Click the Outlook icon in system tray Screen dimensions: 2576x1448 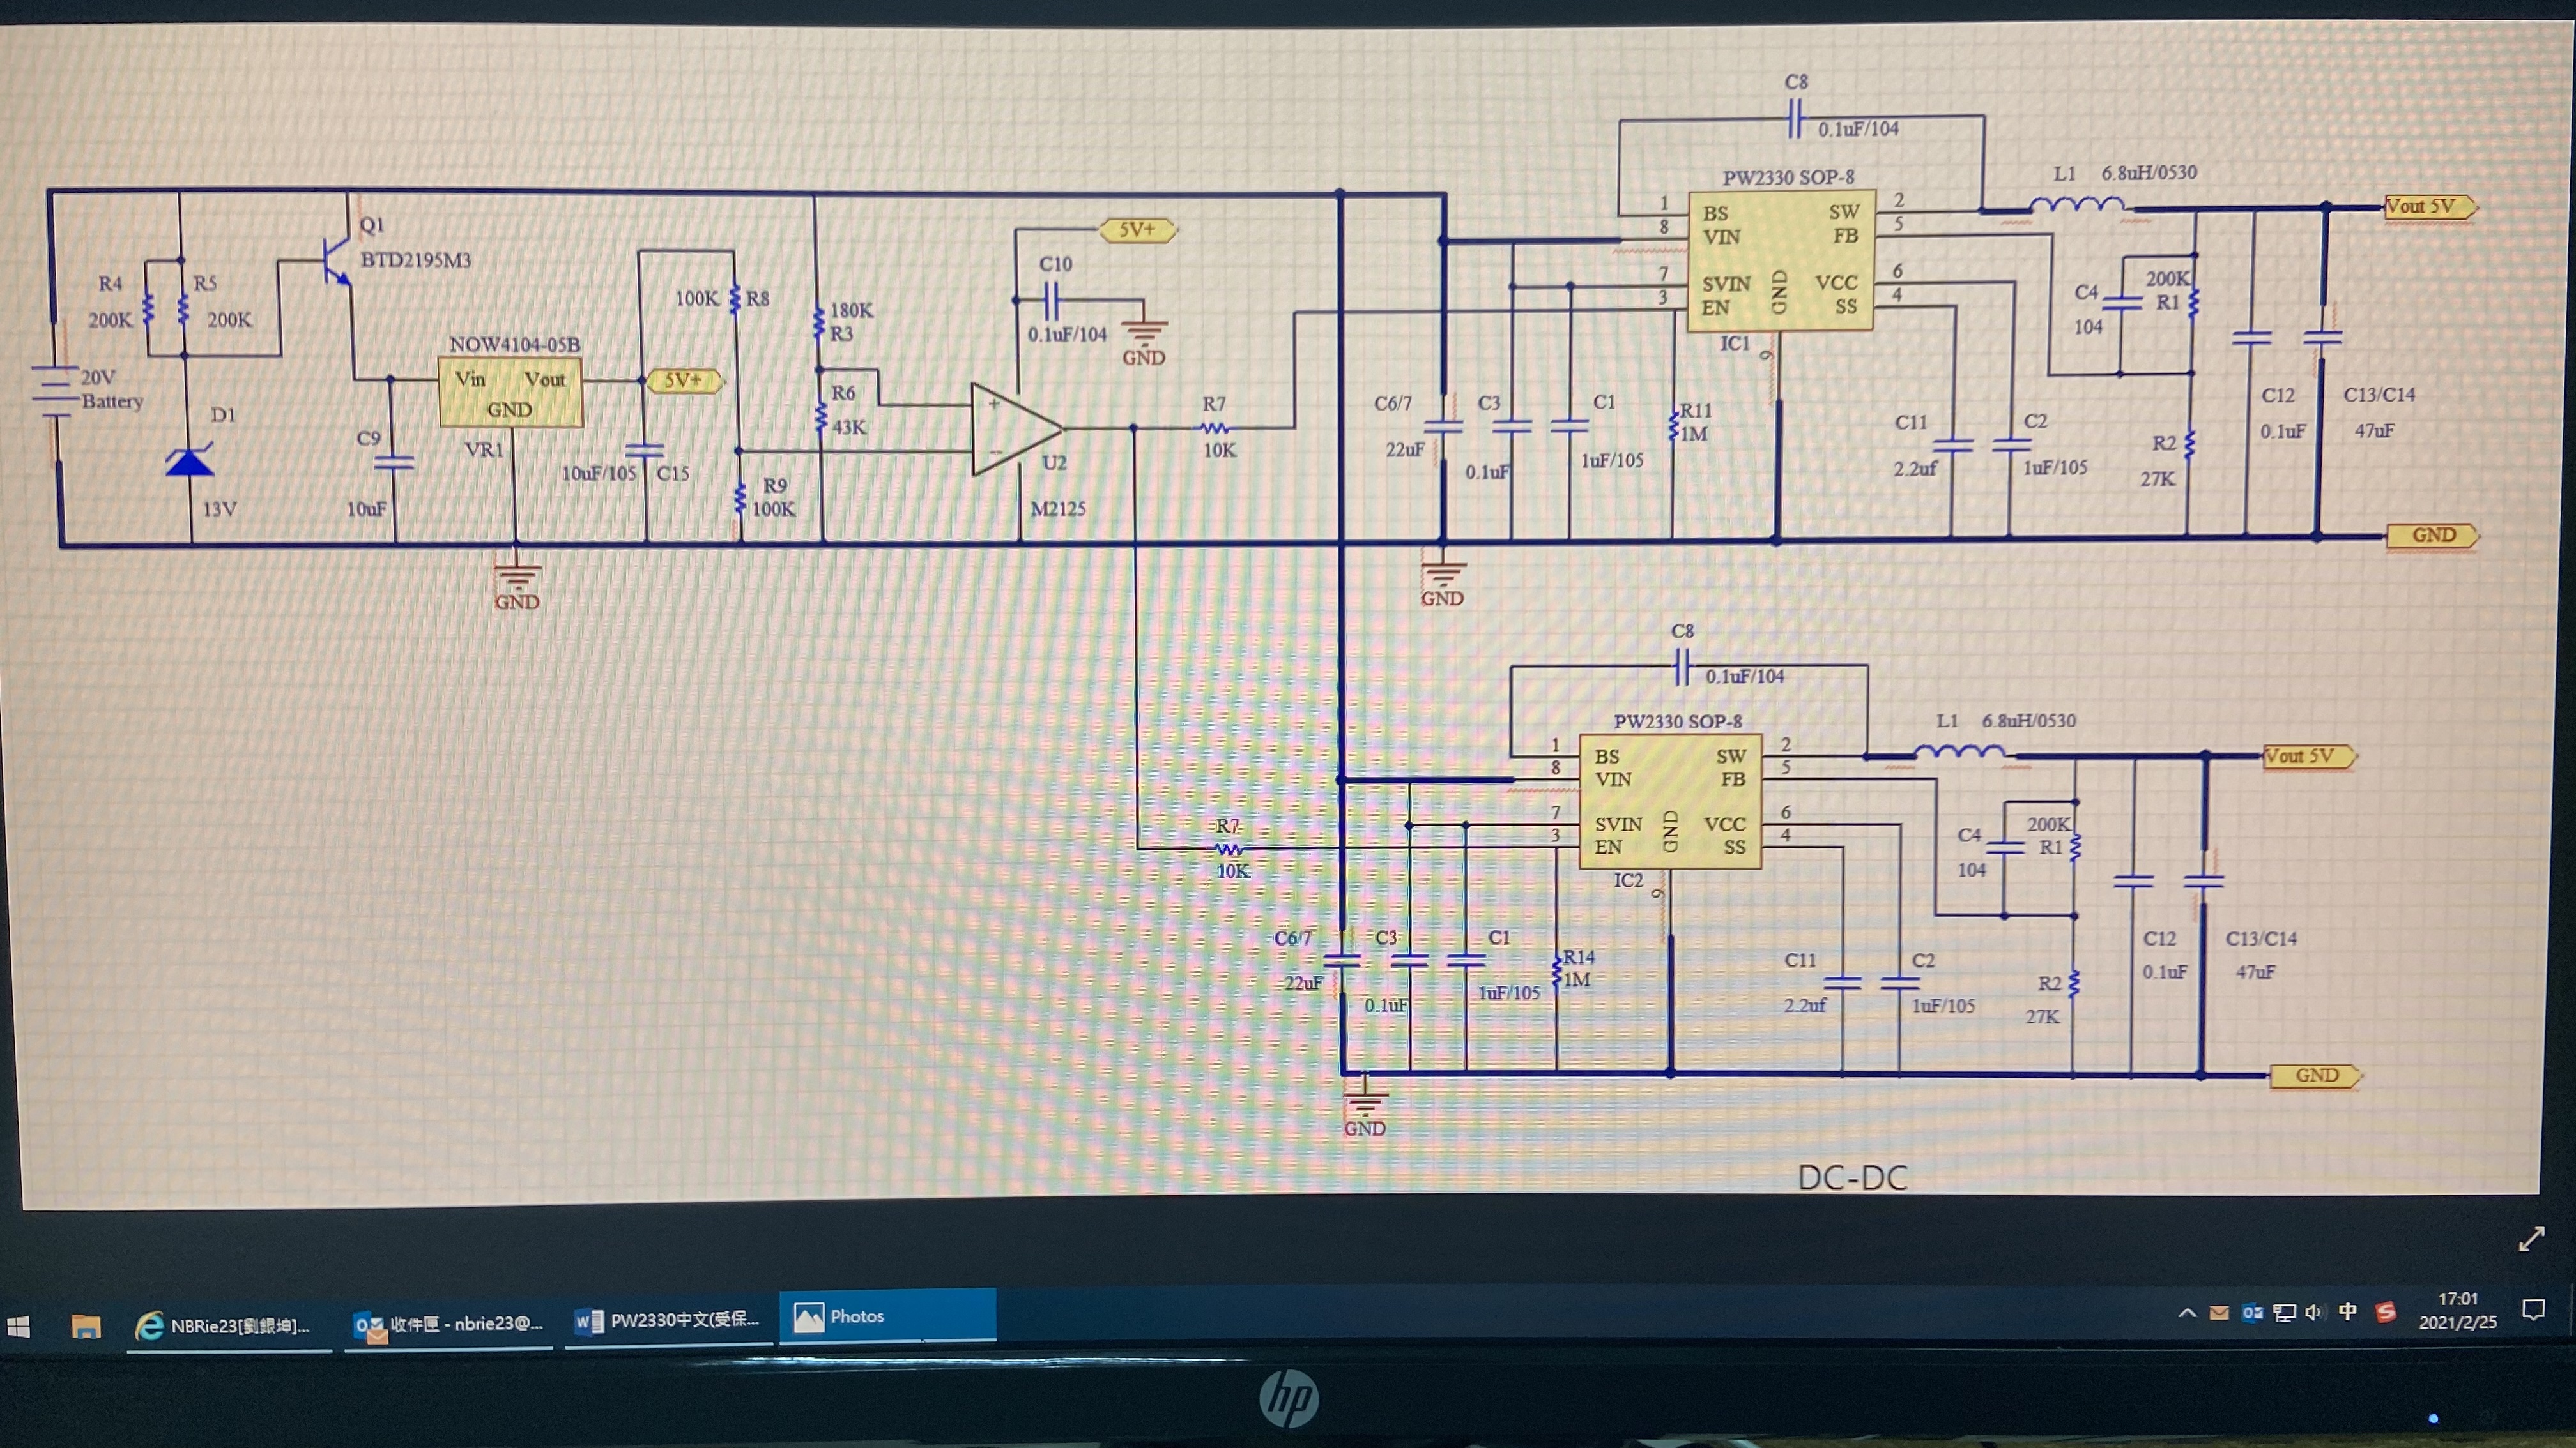pos(2252,1313)
